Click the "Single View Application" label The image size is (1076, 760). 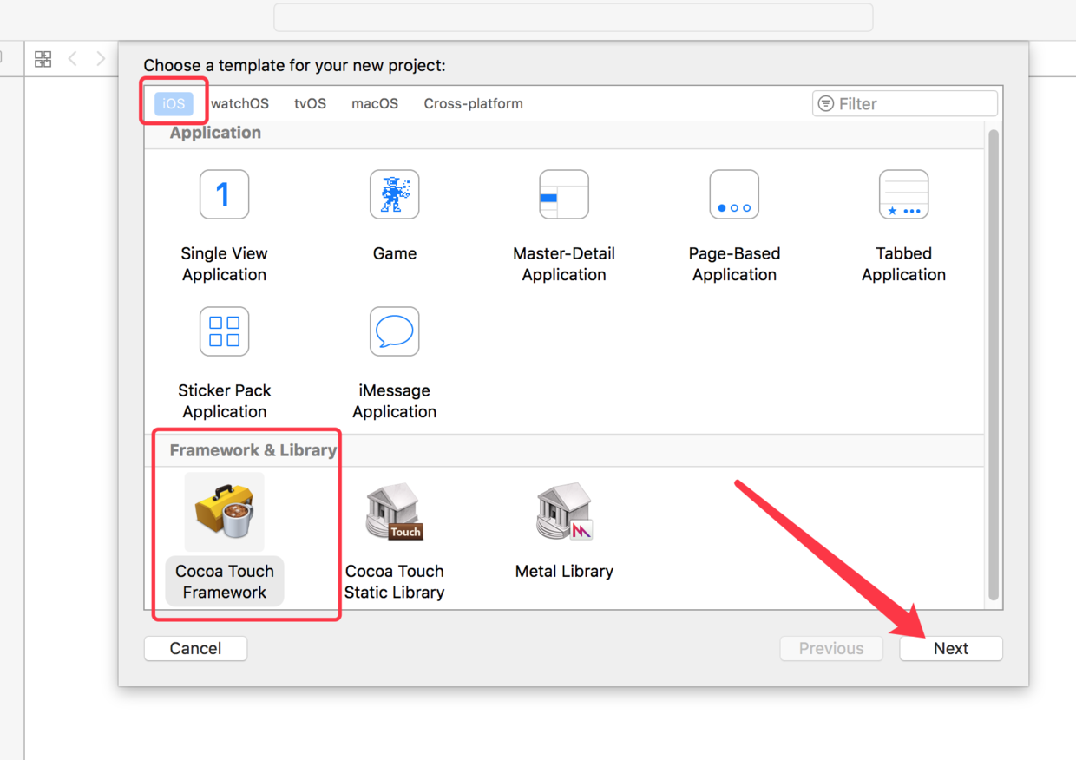224,264
